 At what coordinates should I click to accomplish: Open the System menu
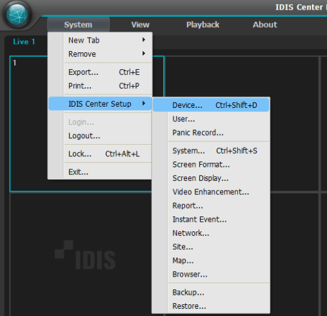(78, 25)
